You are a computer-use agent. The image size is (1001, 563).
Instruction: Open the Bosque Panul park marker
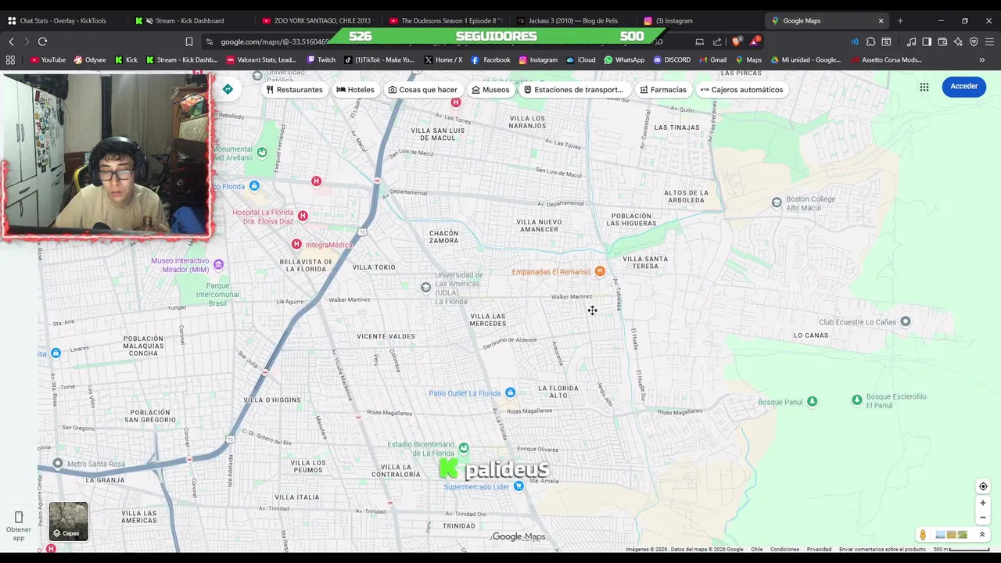812,402
